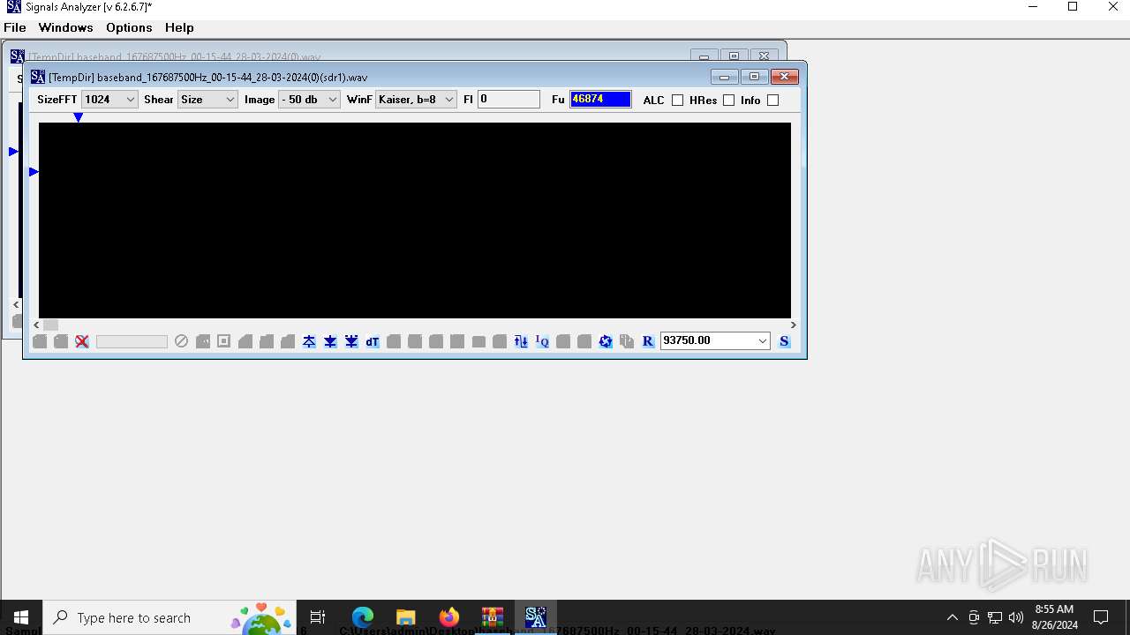The height and width of the screenshot is (635, 1130).
Task: Open the Windows Start menu
Action: point(21,617)
